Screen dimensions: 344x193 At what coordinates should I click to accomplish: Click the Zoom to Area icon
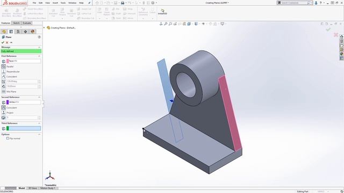tap(170, 24)
